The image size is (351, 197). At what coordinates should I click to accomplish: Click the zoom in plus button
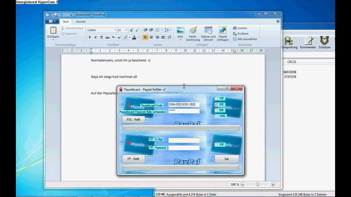pyautogui.click(x=273, y=185)
